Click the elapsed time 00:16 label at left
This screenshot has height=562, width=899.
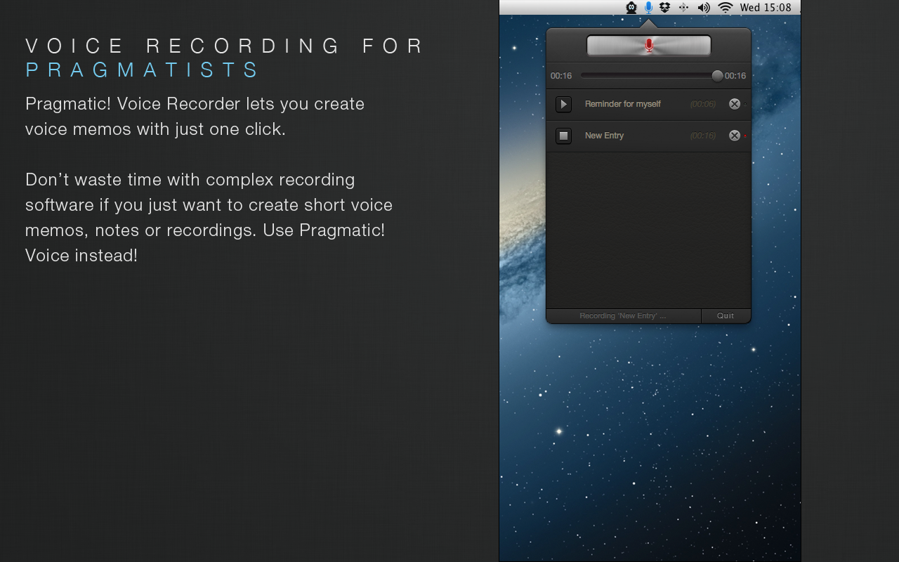(561, 76)
